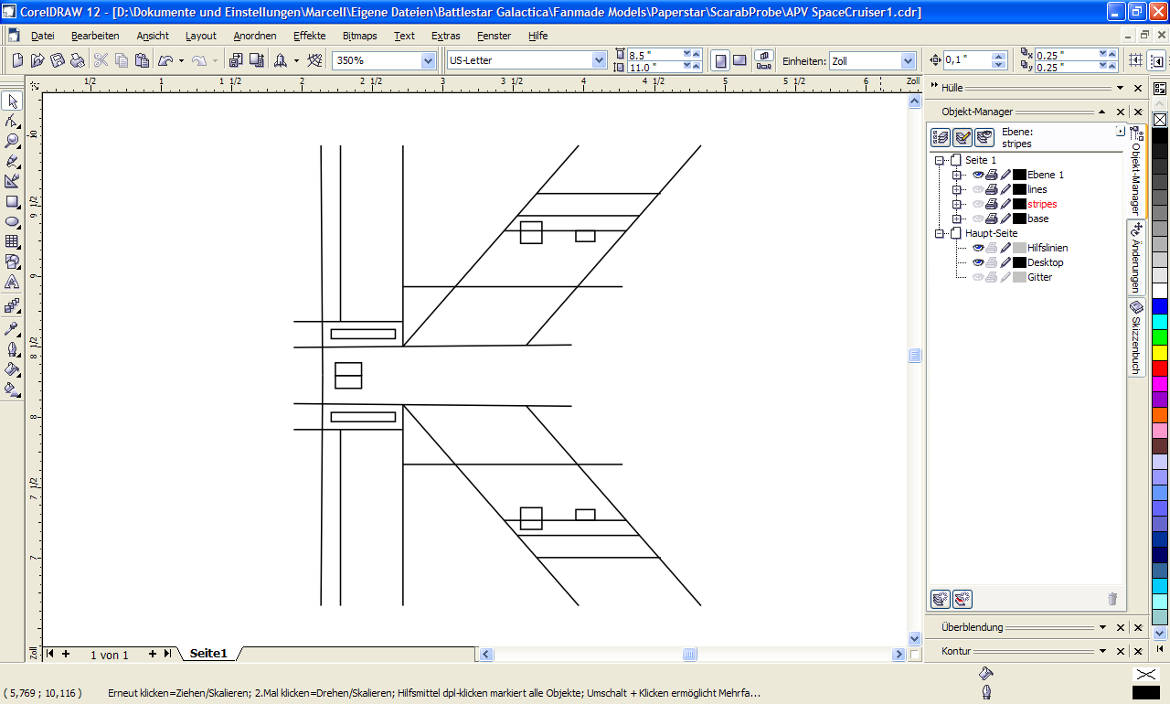Select the Gitter layer name
1170x704 pixels.
(x=1039, y=277)
